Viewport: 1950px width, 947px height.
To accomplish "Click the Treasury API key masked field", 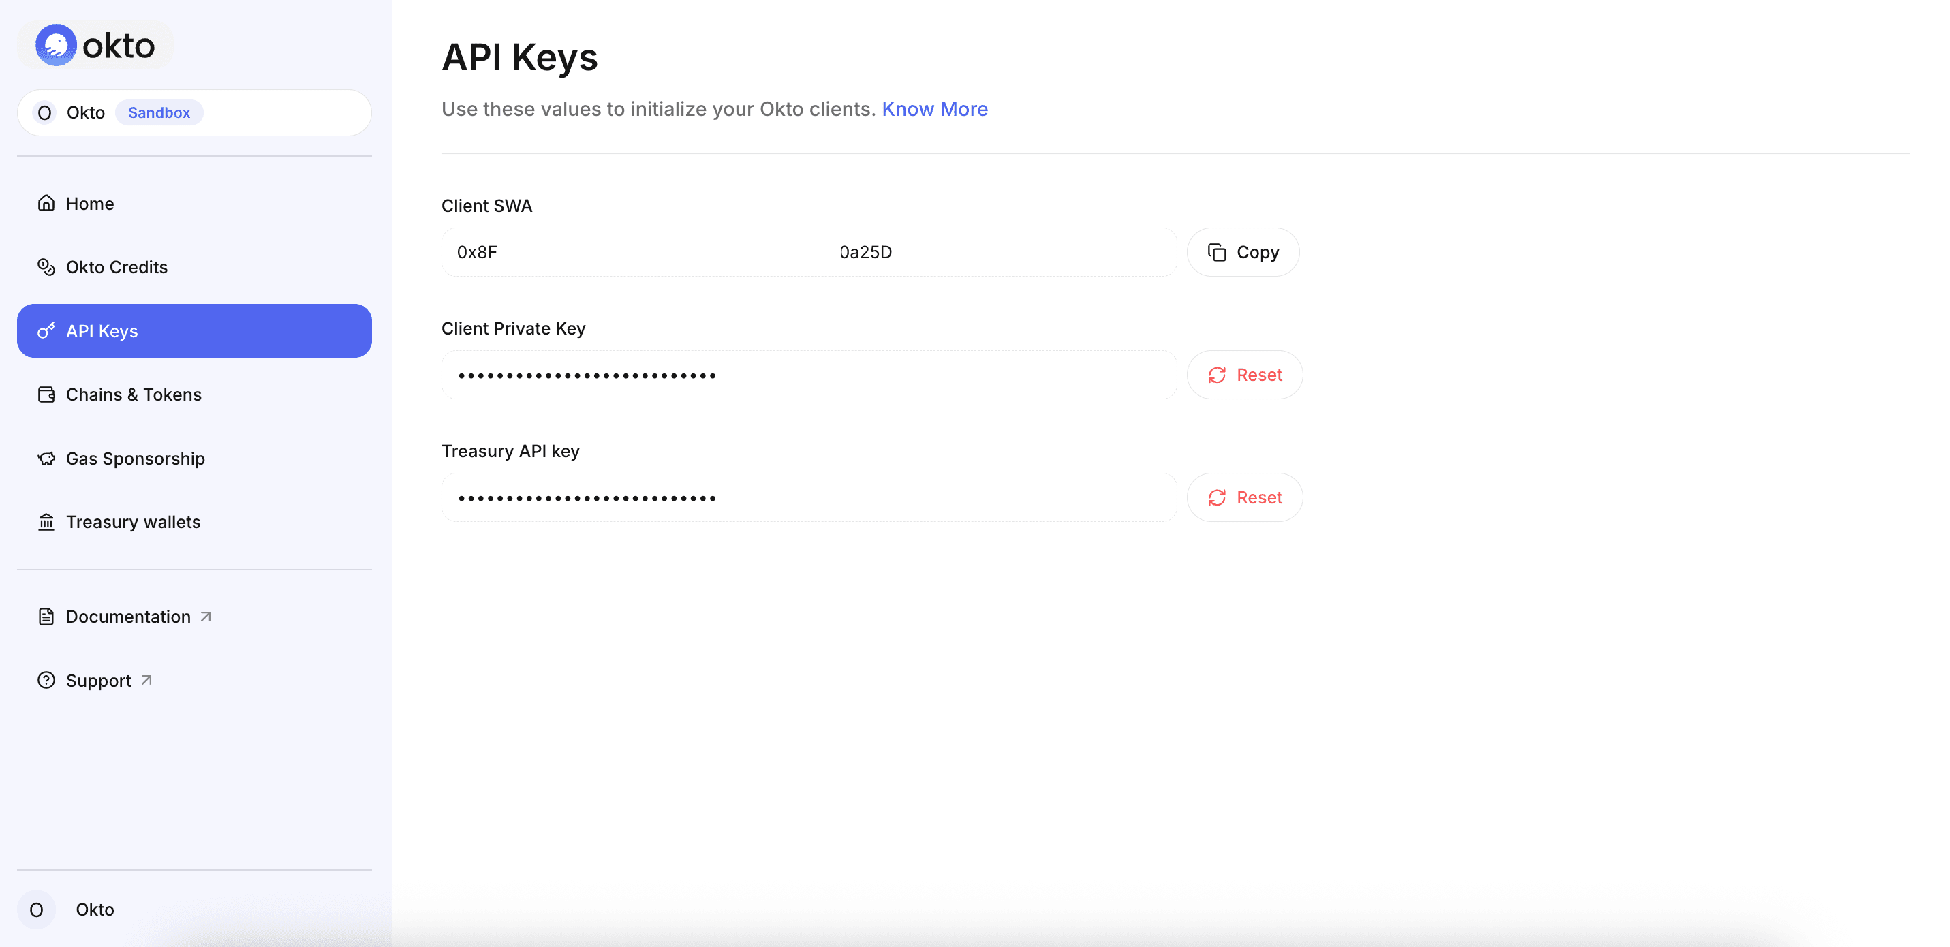I will (809, 497).
